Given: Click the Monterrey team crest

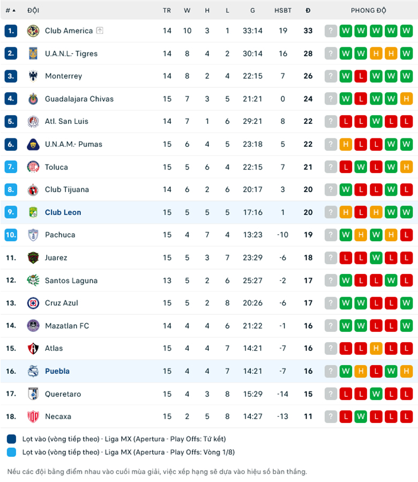Looking at the screenshot, I should pos(33,76).
